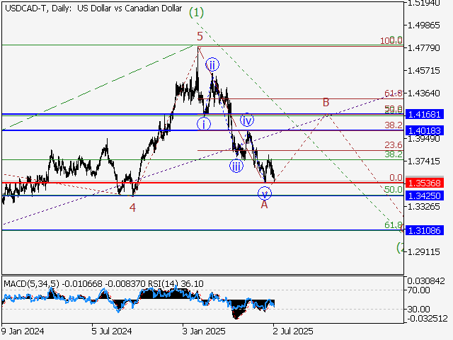Select the red wave A label
The height and width of the screenshot is (340, 453).
(264, 205)
